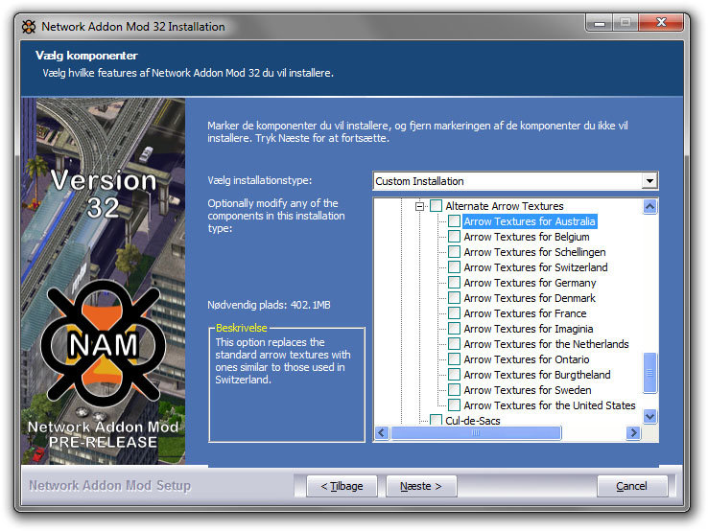Check the Cul-de-Sacs checkbox
This screenshot has height=531, width=708.
coord(436,420)
